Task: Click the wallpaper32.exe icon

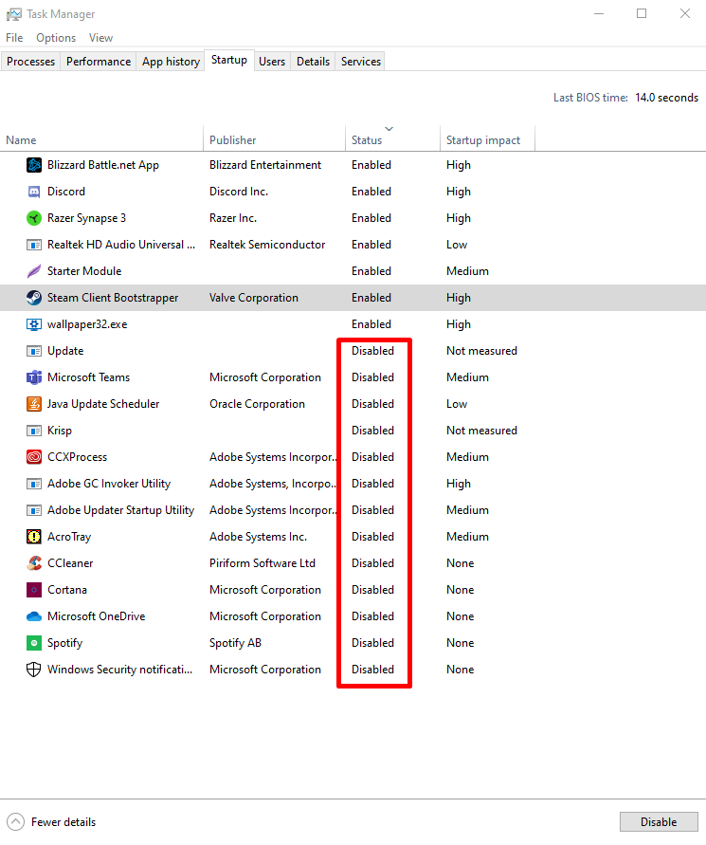Action: pos(34,324)
